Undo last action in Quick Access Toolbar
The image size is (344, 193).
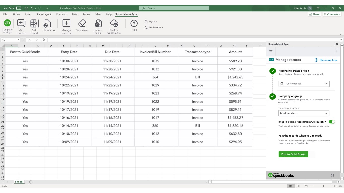(x=32, y=8)
